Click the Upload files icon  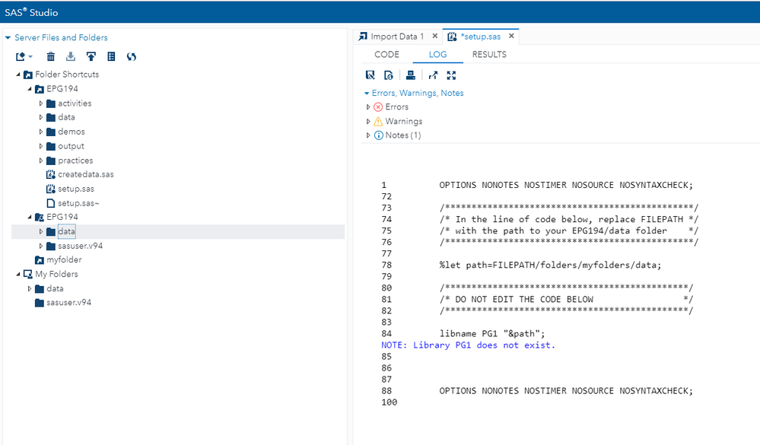[x=91, y=56]
